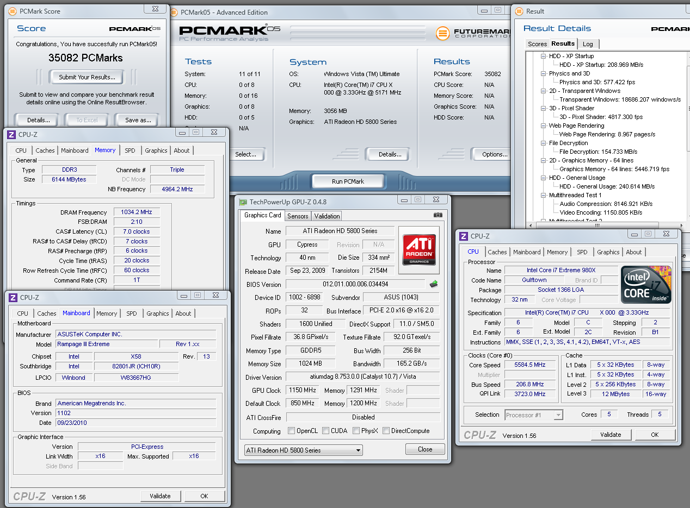Screen dimensions: 690x508
Task: Enable the OpenCL checkbox in GPU-Z
Action: 292,431
